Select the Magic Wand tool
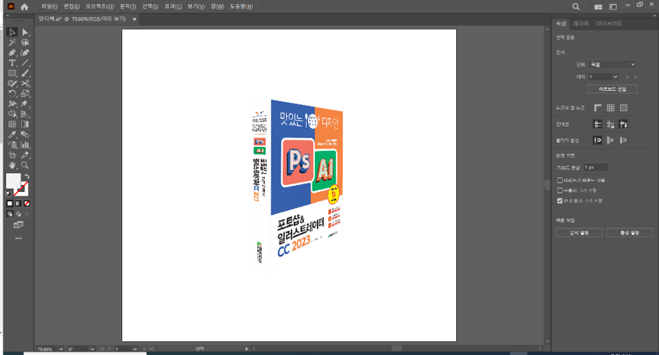Screen dimensions: 659x355 click(12, 43)
